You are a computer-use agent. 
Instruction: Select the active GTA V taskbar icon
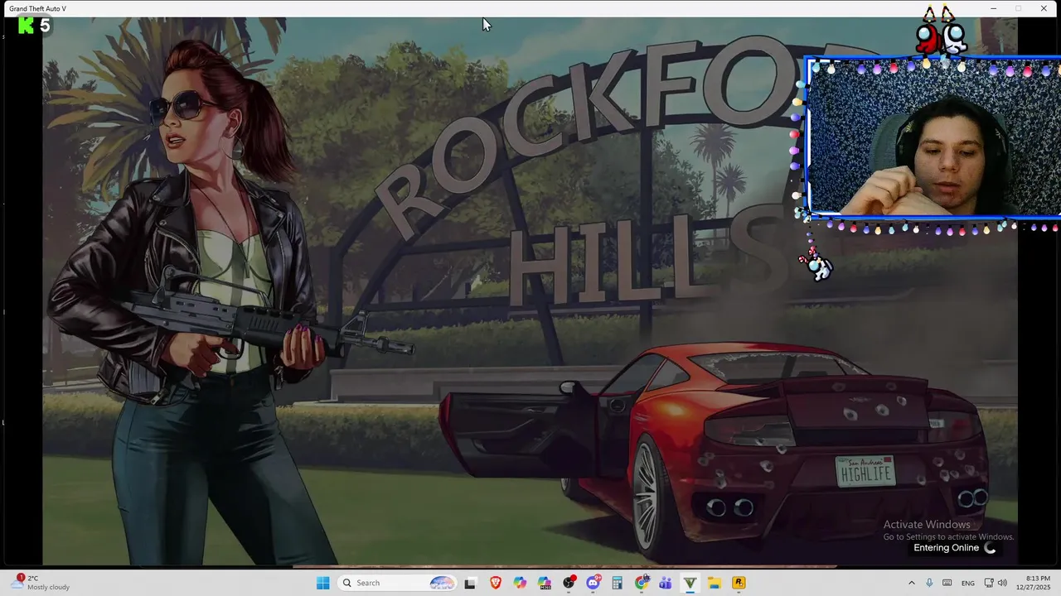click(690, 583)
